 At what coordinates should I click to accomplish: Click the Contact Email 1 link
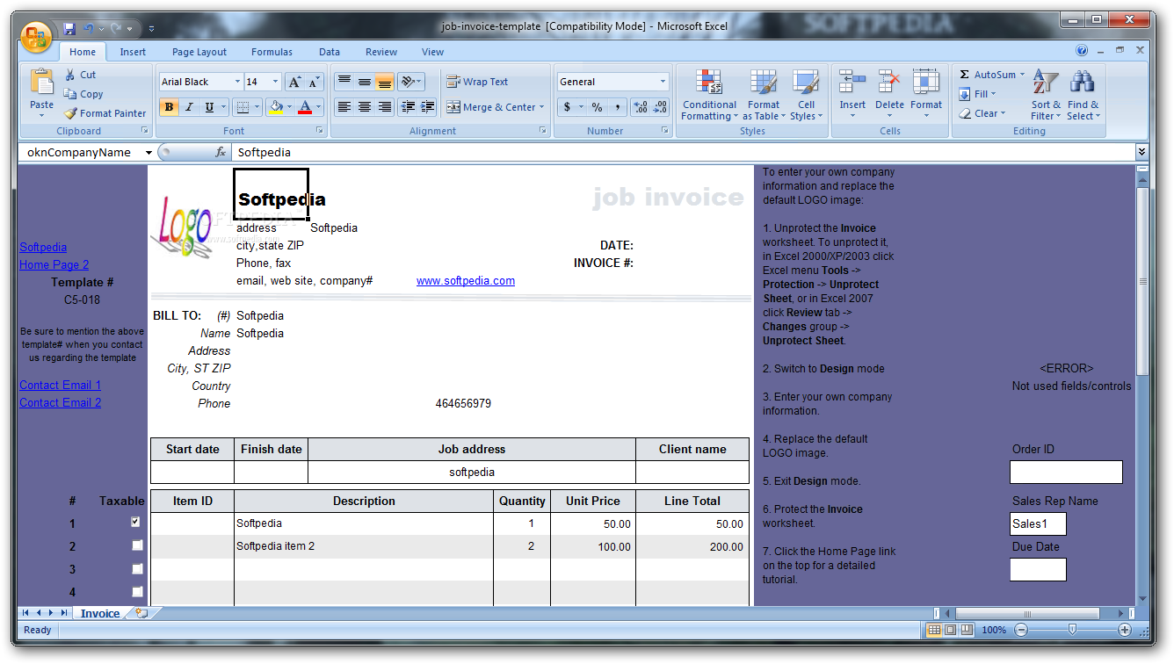click(x=61, y=385)
